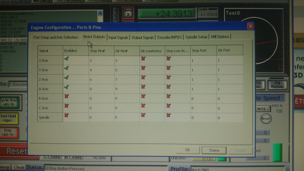Click the X Axis Step Pin# cell

coord(101,60)
